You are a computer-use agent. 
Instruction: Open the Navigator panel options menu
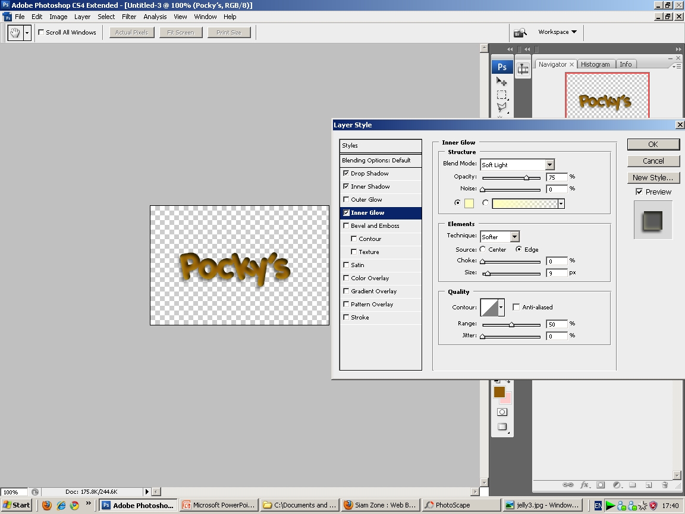point(676,66)
